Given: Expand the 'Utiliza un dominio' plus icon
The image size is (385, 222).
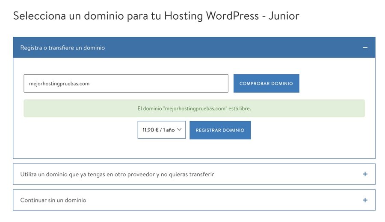Looking at the screenshot, I should (x=365, y=174).
